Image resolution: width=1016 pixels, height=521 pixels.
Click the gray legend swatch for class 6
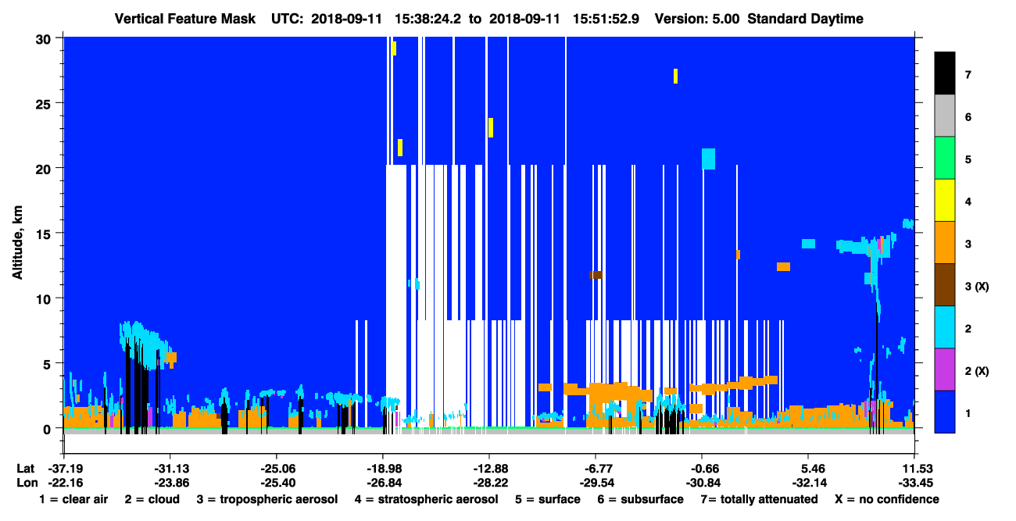[x=945, y=116]
